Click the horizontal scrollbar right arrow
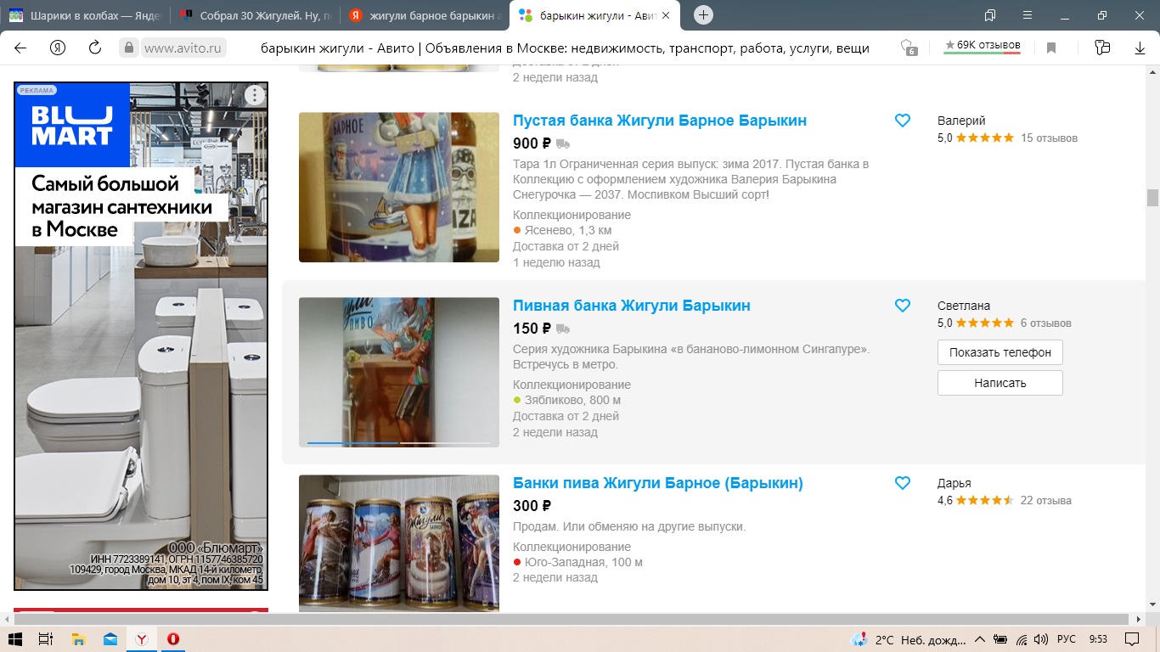The height and width of the screenshot is (652, 1160). (1139, 619)
